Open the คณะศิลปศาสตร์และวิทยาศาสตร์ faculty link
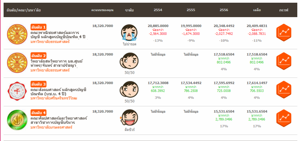This screenshot has width=300, height=141. (58, 120)
